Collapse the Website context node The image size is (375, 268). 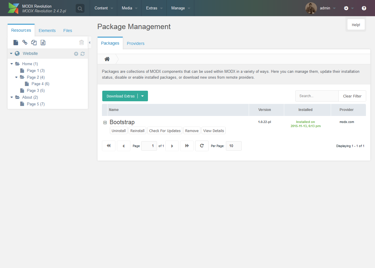[11, 54]
